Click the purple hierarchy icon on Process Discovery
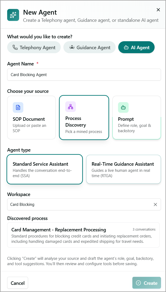The width and height of the screenshot is (166, 292). 71,107
